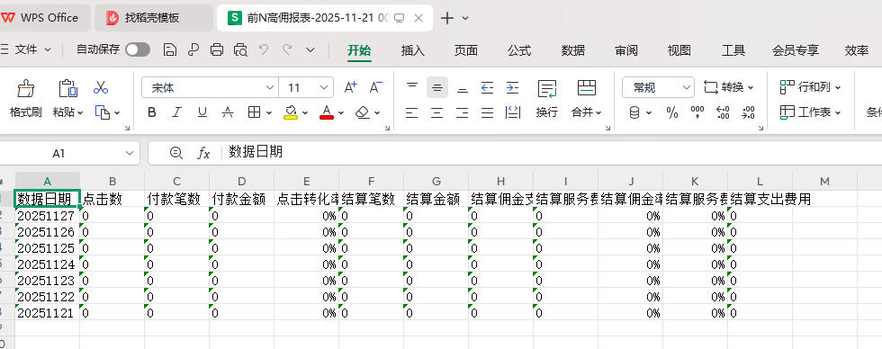Apply the red font color A
The width and height of the screenshot is (882, 349).
coord(326,112)
